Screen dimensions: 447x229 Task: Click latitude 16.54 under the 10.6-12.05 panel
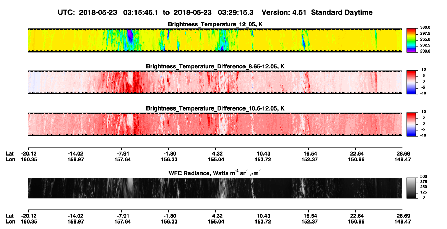pos(309,153)
